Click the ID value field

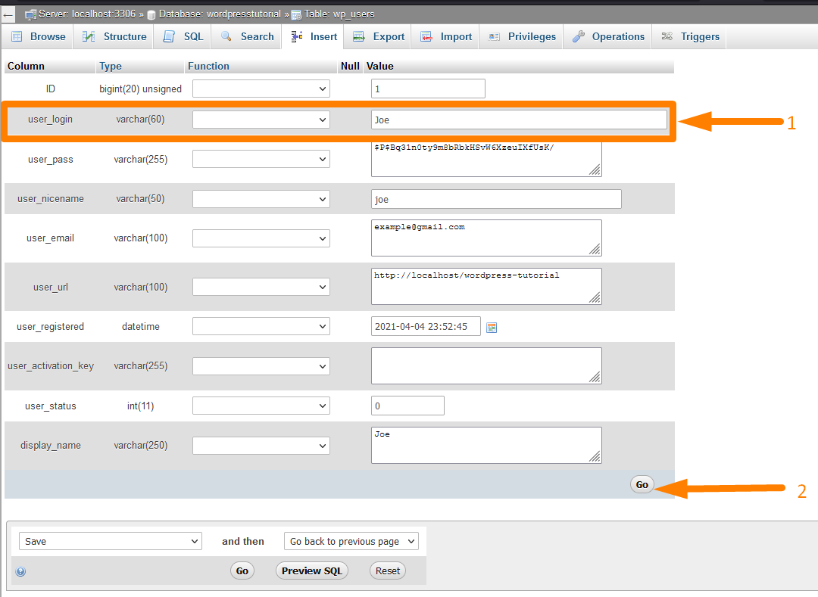(x=428, y=89)
